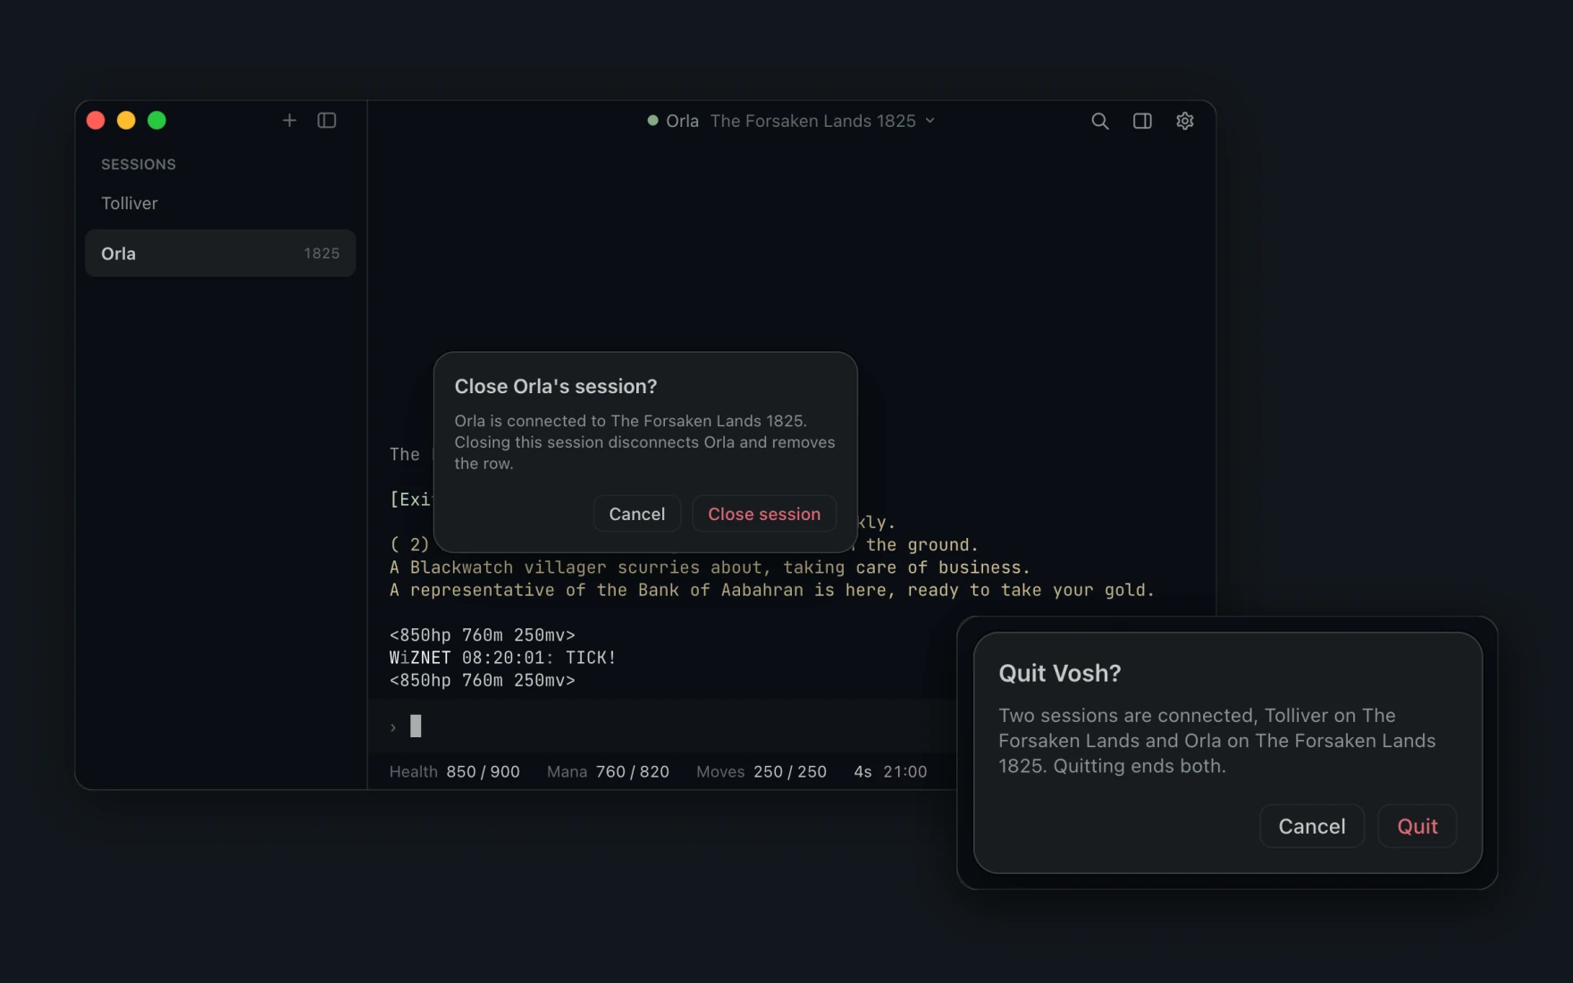Click the Blackwatch villager output line
1573x983 pixels.
tap(710, 567)
